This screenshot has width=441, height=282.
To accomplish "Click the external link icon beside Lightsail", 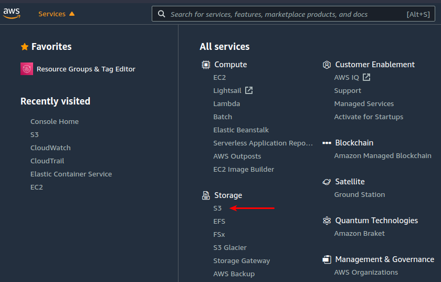I will tap(249, 90).
